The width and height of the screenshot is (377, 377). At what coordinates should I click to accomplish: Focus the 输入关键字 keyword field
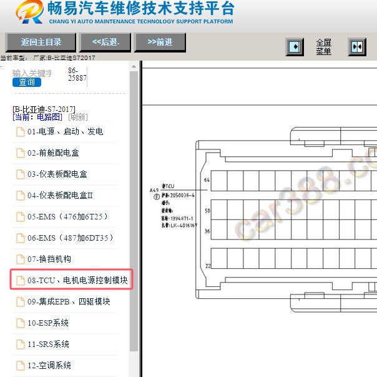pos(32,73)
